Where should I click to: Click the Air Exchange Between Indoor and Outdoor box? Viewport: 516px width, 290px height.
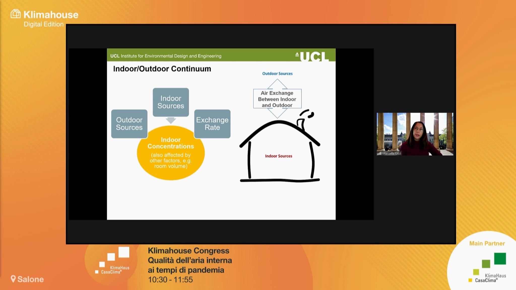coord(277,99)
